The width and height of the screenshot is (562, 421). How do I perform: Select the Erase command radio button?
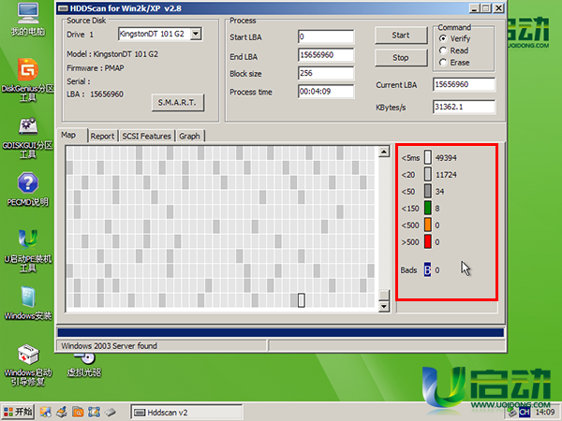pyautogui.click(x=443, y=63)
